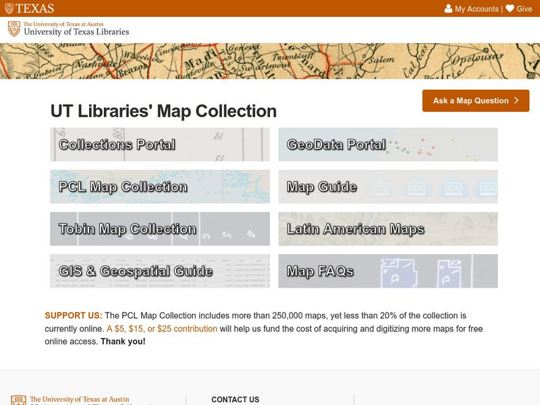Screen dimensions: 540x405
Task: Click the chevron in Ask a Map Question
Action: 516,100
